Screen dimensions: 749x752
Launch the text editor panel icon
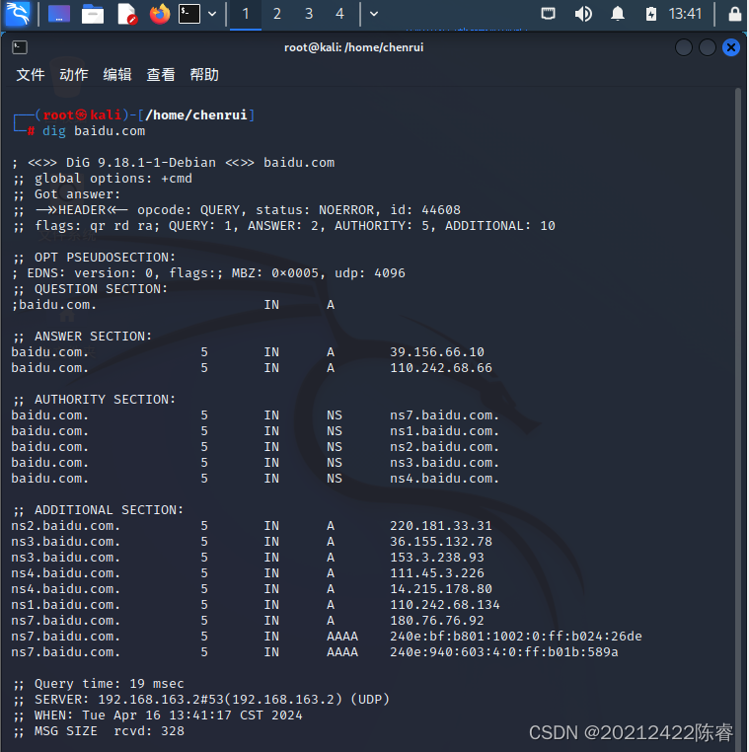[126, 14]
